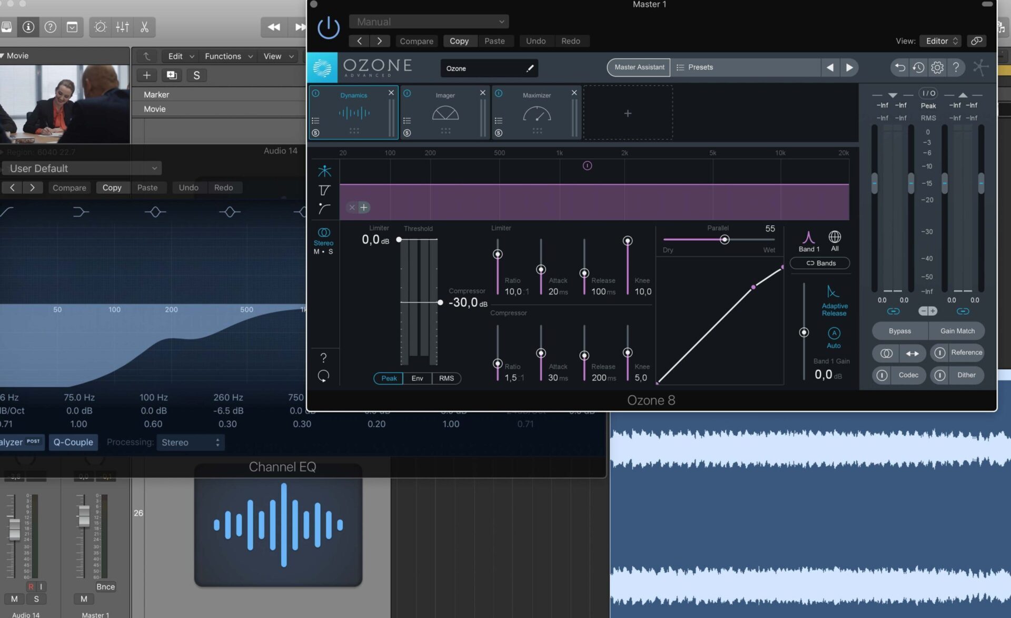Expand the Processing Stereo dropdown
This screenshot has height=618, width=1011.
pos(189,442)
